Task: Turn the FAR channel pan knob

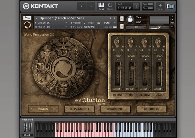Action: click(x=159, y=42)
